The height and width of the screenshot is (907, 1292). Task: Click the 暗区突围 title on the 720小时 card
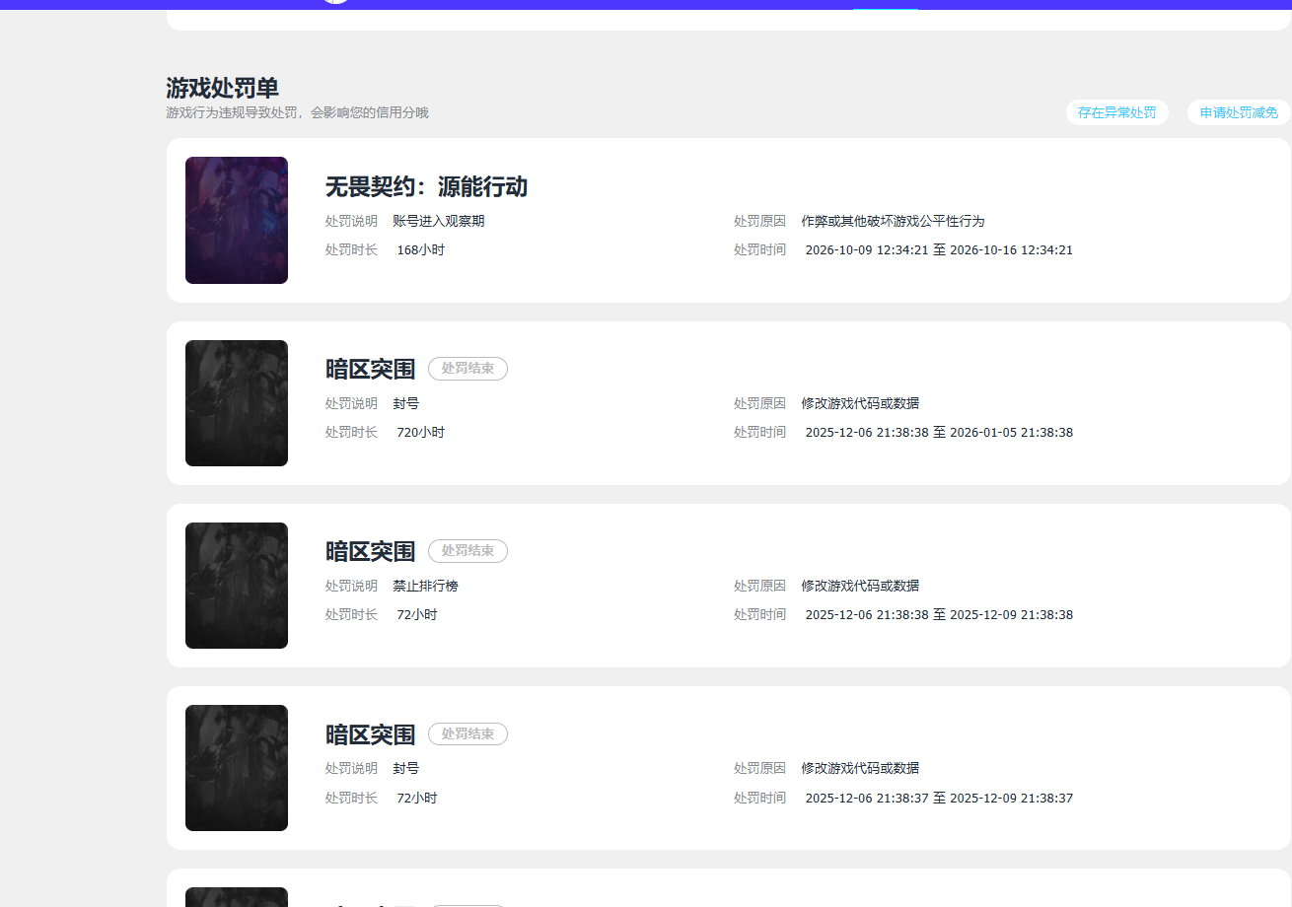pos(370,369)
